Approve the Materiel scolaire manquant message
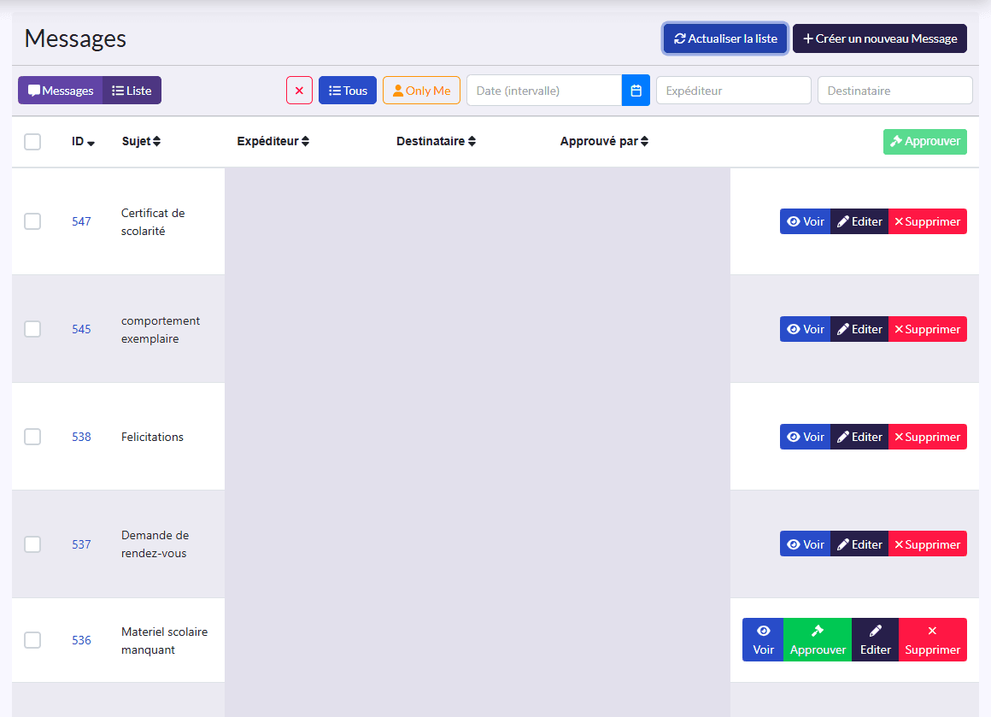The image size is (991, 717). click(818, 640)
